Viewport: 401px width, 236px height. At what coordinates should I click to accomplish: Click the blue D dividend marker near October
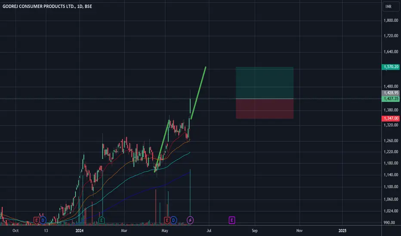[43, 220]
